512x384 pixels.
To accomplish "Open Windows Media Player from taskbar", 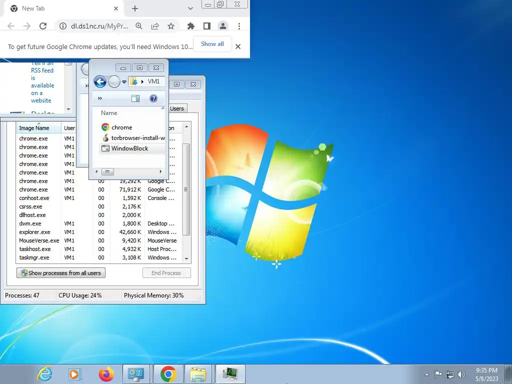I will 74,374.
